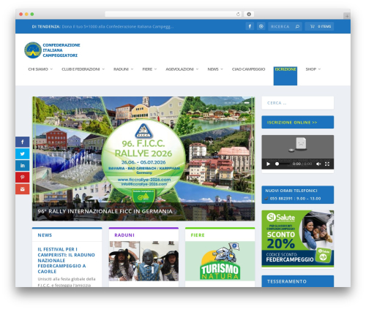Expand the Shop menu

[313, 69]
